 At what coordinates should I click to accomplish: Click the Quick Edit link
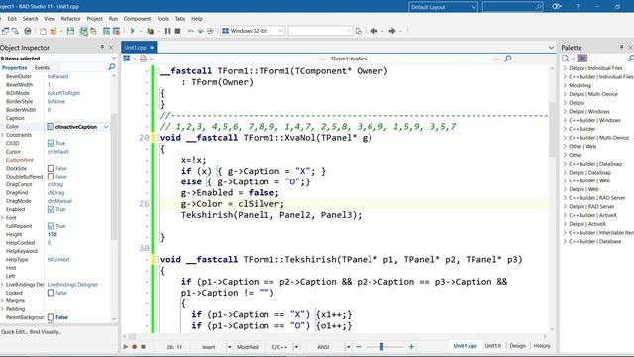coord(14,332)
